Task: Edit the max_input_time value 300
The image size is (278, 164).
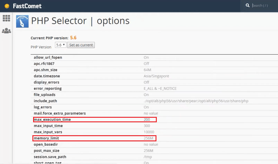Action: tap(147, 126)
